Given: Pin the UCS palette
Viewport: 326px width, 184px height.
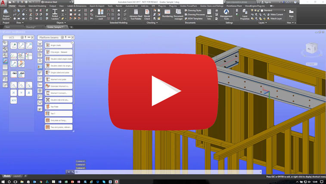Looking at the screenshot, I should coord(25,37).
